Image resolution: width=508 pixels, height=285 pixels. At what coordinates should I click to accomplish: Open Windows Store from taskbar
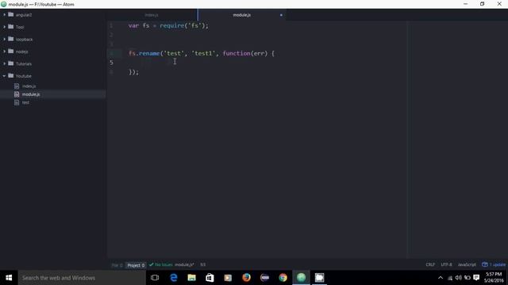pyautogui.click(x=210, y=278)
